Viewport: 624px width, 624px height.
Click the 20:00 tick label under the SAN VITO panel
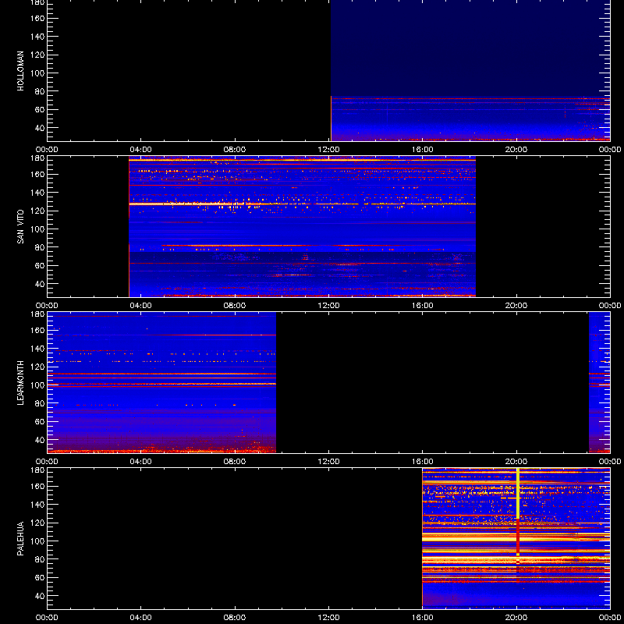(516, 306)
